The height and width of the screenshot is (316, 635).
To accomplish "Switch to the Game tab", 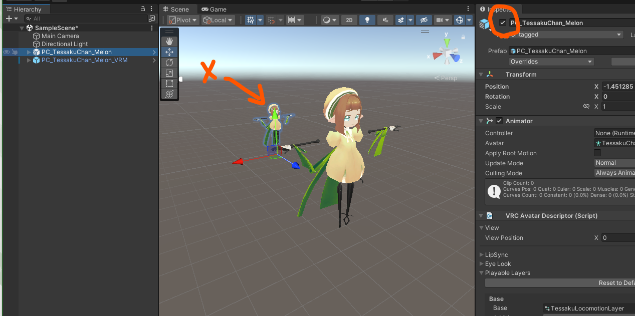I will 214,9.
